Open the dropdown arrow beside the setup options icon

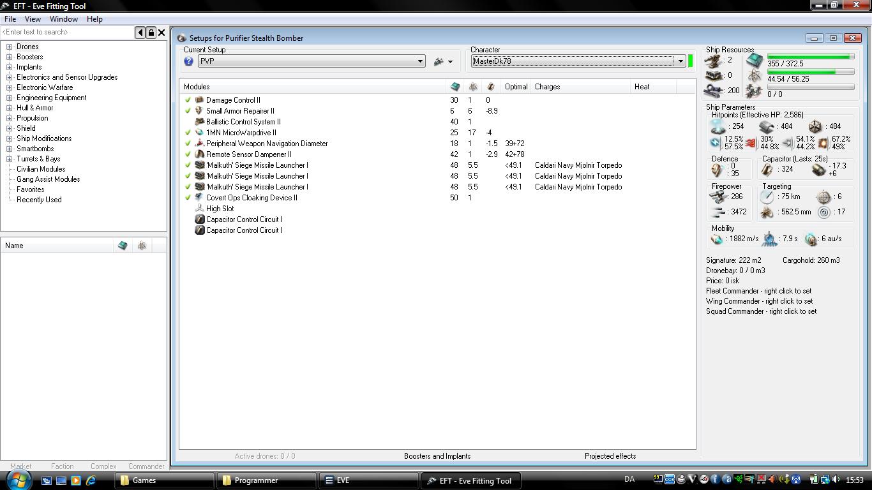450,62
